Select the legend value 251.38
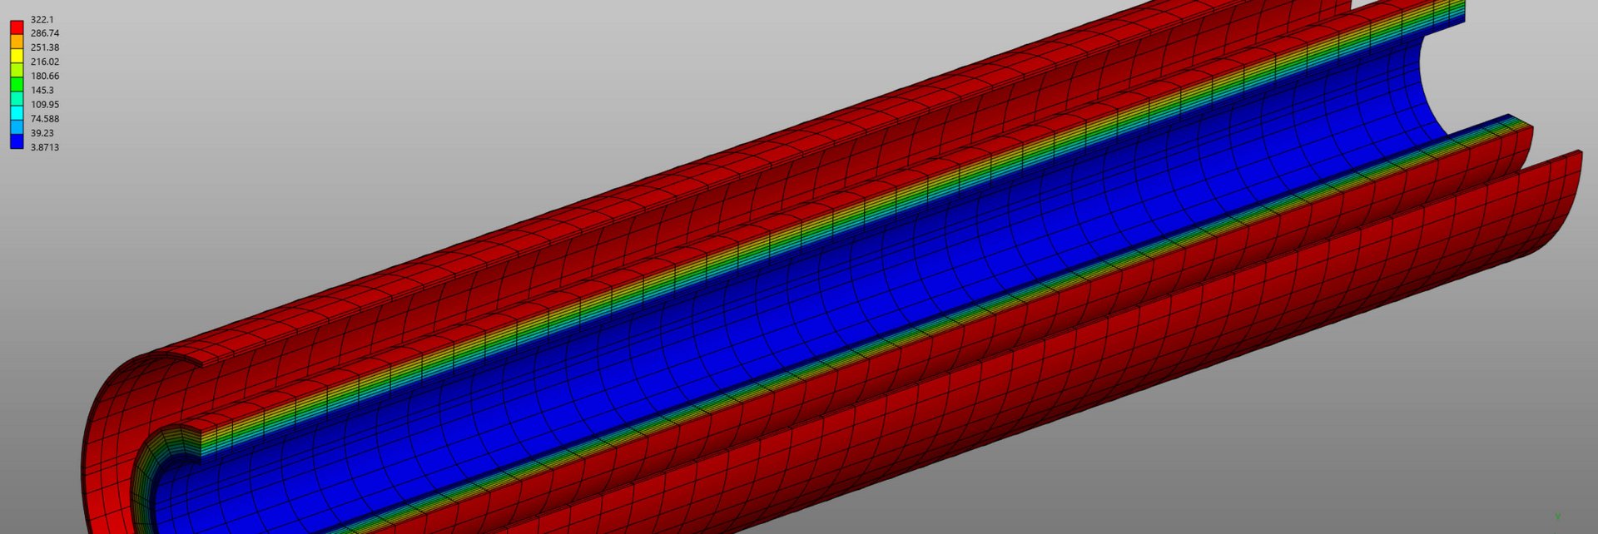The height and width of the screenshot is (534, 1598). pos(45,47)
